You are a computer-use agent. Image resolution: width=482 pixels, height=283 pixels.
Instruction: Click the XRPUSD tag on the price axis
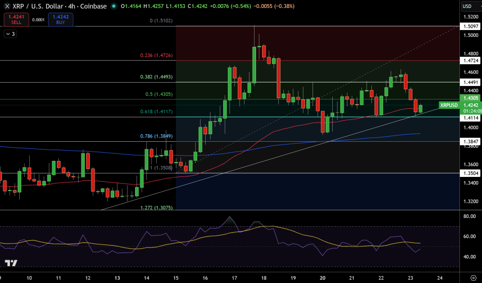(449, 105)
